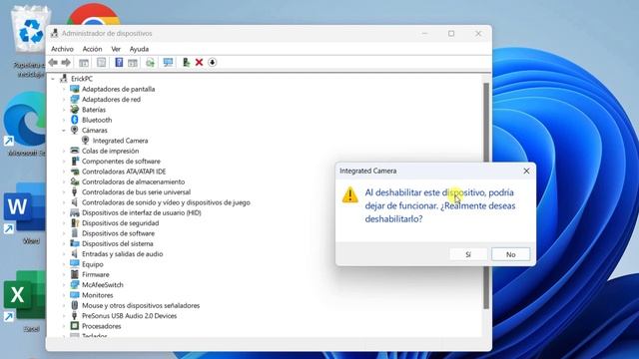Viewport: 639px width, 359px height.
Task: Collapse the Cámaras category
Action: (64, 131)
